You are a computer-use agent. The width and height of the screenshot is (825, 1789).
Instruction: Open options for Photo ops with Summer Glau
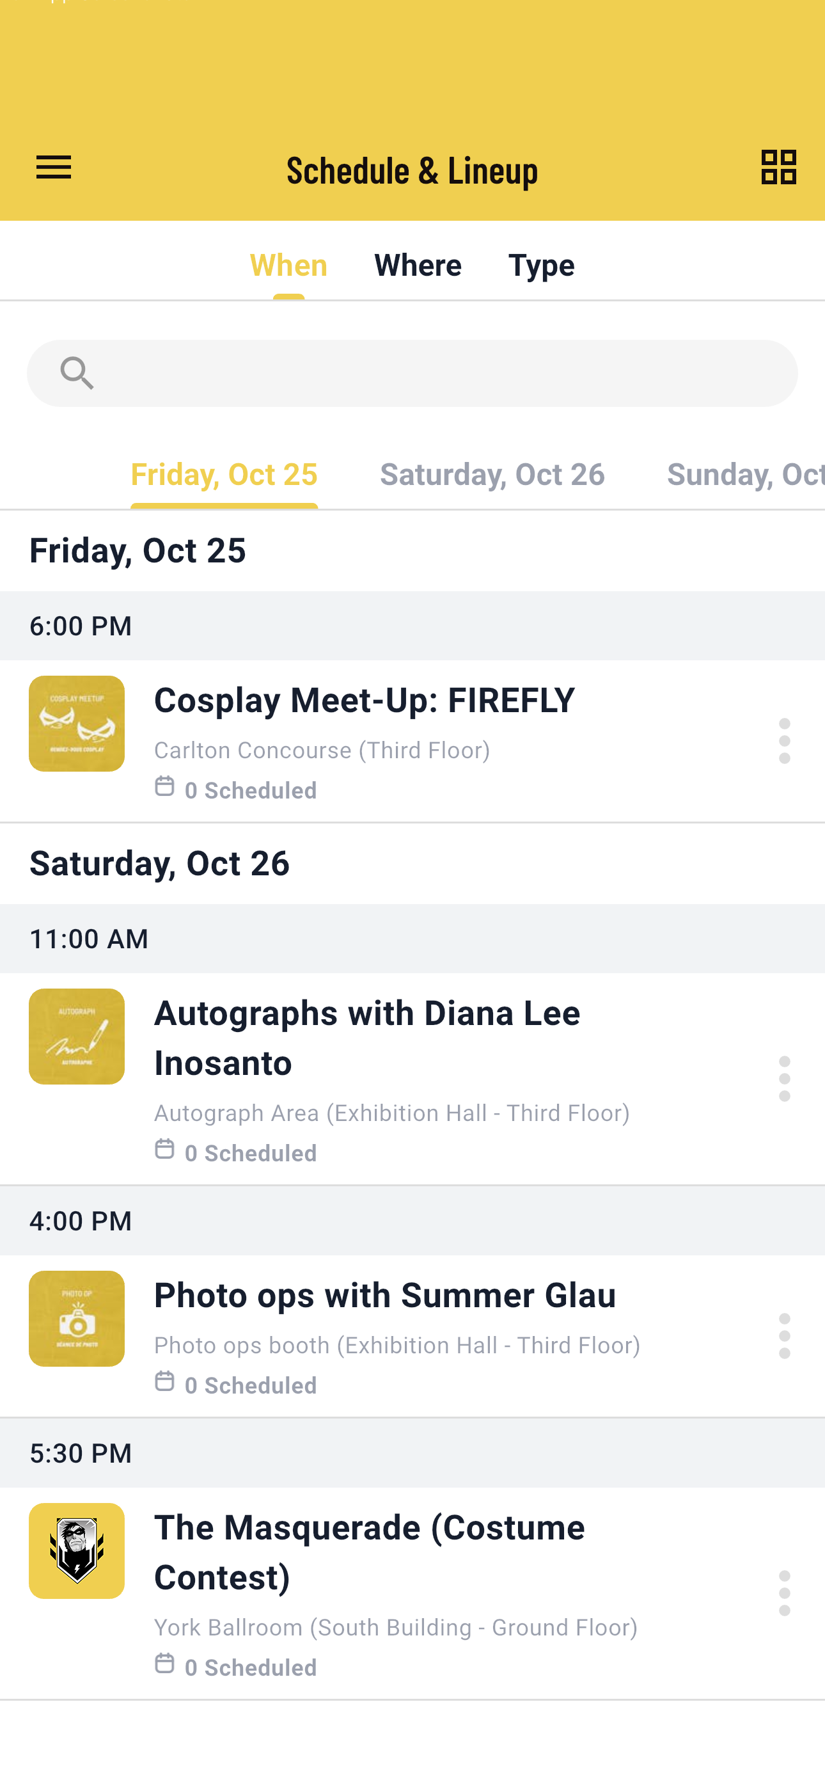point(784,1335)
